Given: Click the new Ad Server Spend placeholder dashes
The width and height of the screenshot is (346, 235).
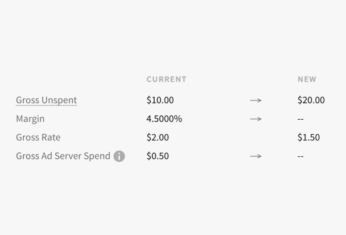Looking at the screenshot, I should coord(301,157).
